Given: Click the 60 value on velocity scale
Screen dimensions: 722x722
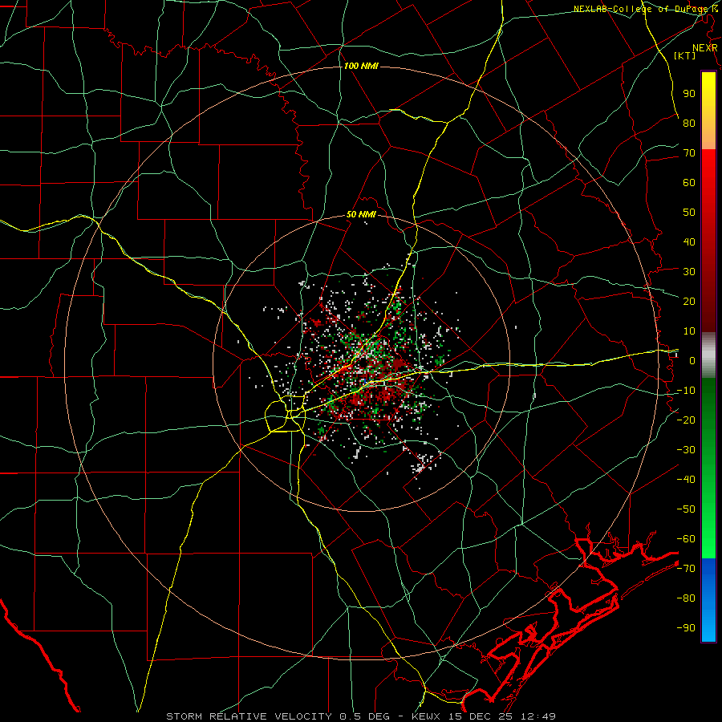Looking at the screenshot, I should [x=689, y=182].
